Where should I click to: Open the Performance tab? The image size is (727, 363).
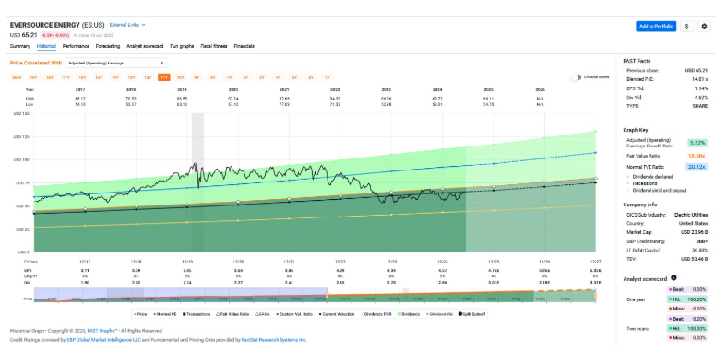tap(76, 46)
